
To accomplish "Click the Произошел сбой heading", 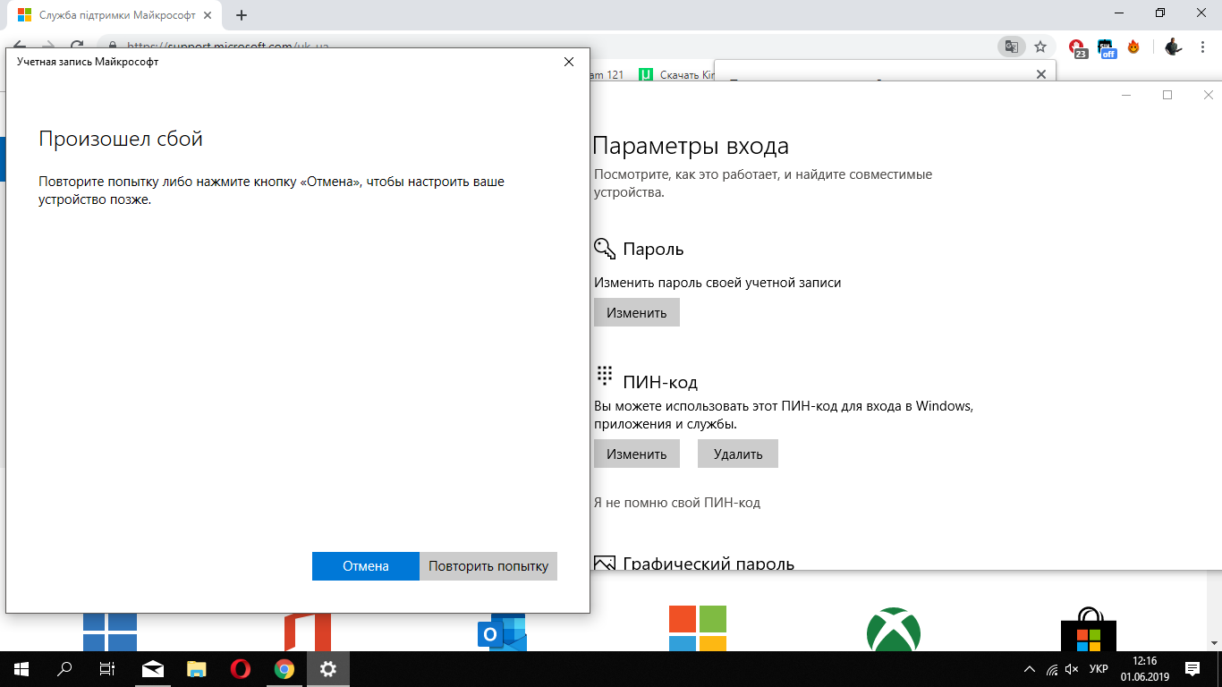I will click(121, 140).
